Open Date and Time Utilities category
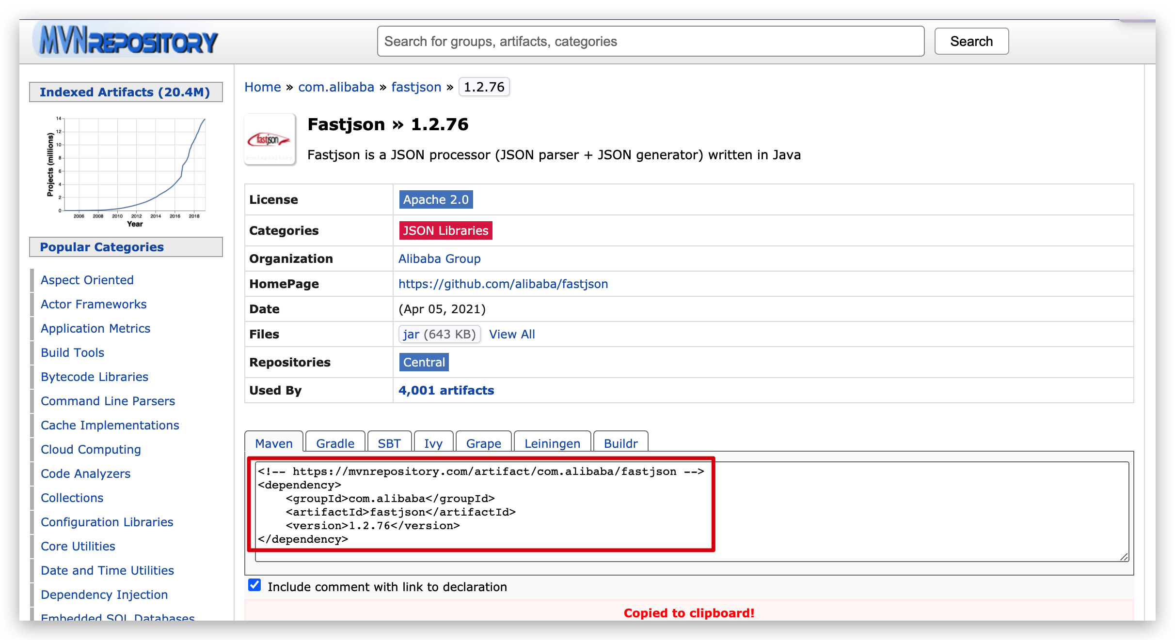 pos(107,570)
